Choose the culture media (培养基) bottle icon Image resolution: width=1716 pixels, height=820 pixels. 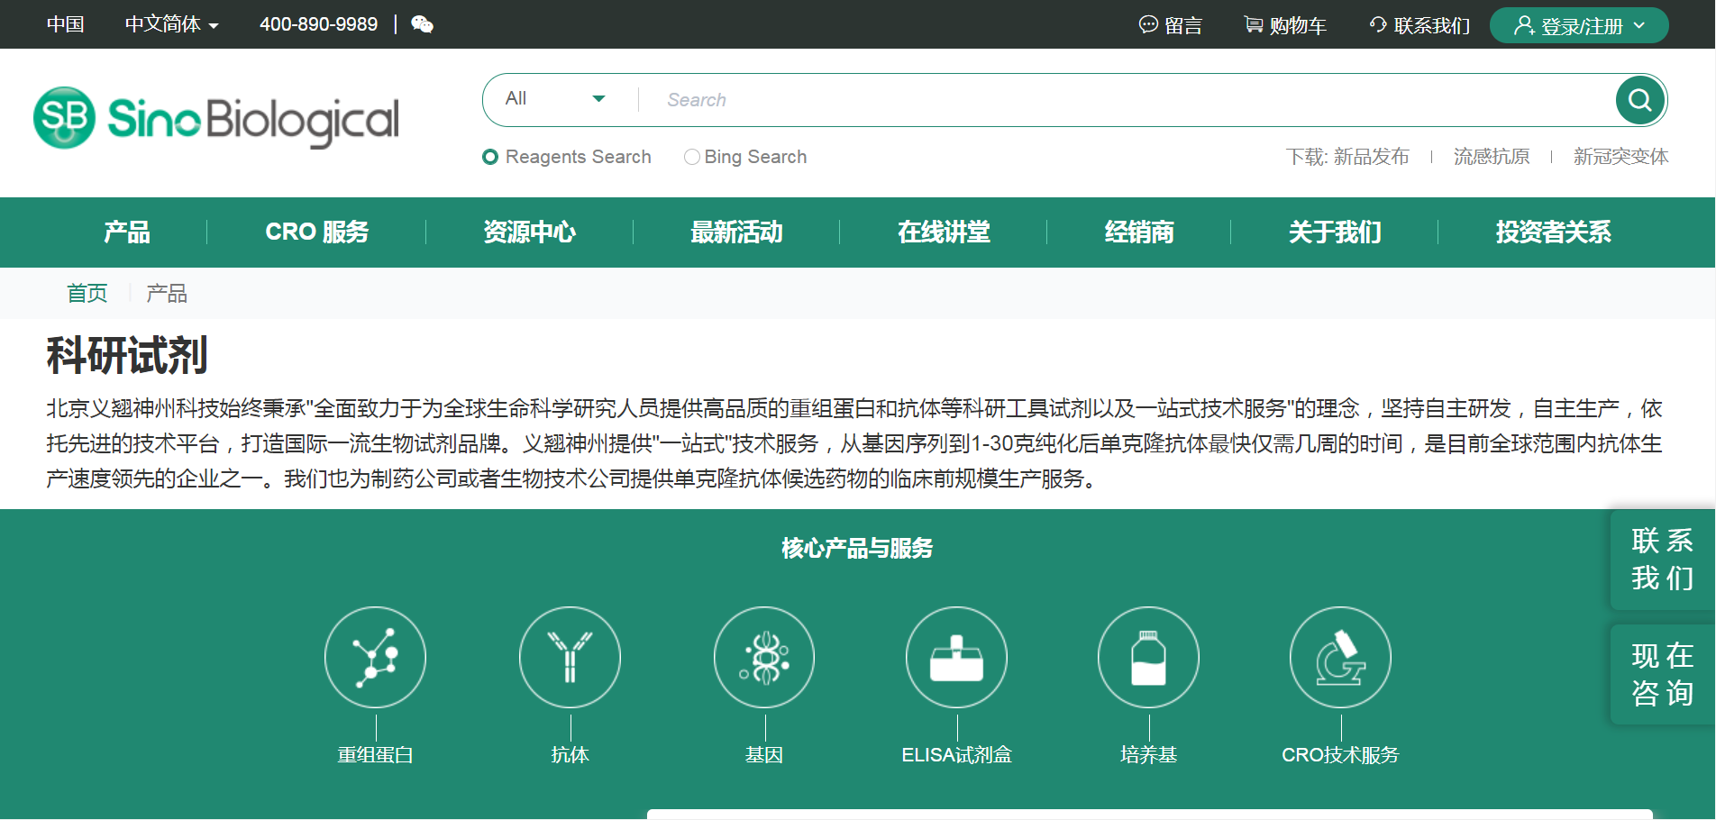coord(1148,657)
